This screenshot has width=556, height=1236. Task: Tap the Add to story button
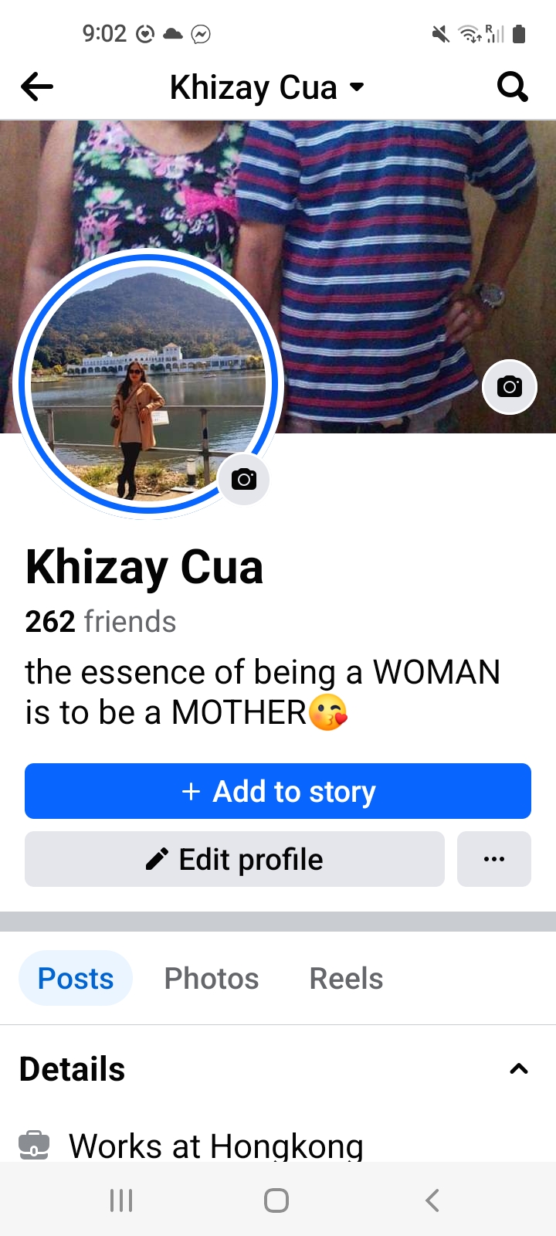(x=278, y=791)
